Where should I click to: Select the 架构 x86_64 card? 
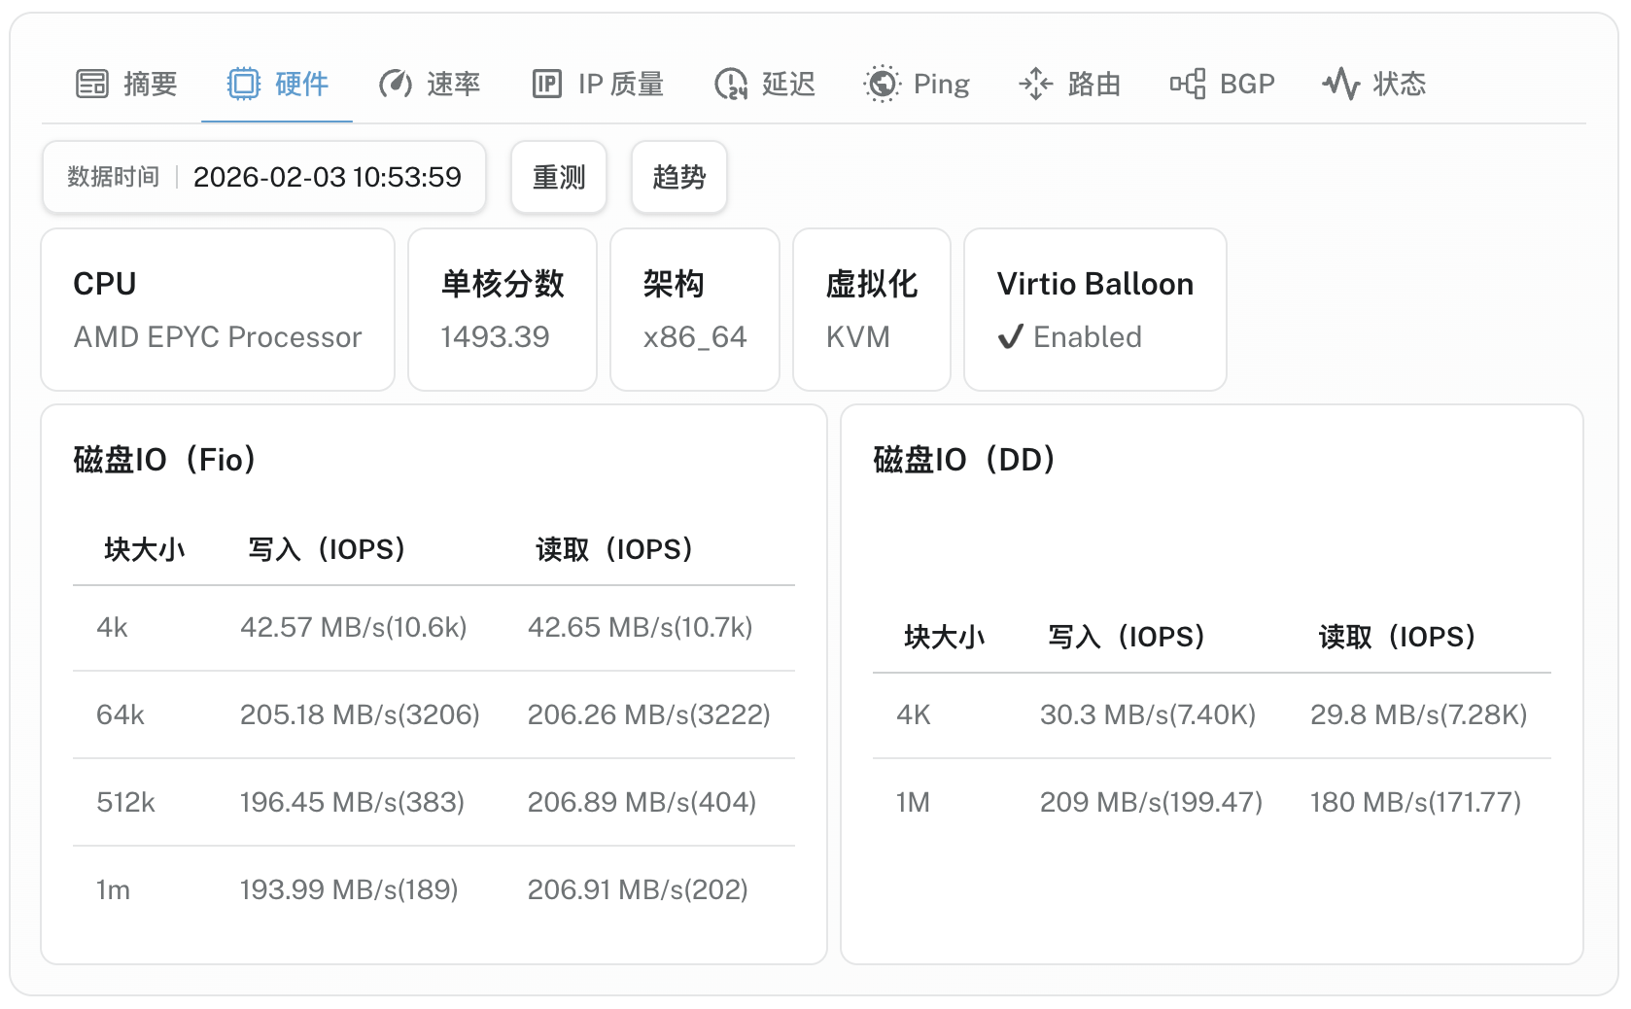click(x=694, y=309)
